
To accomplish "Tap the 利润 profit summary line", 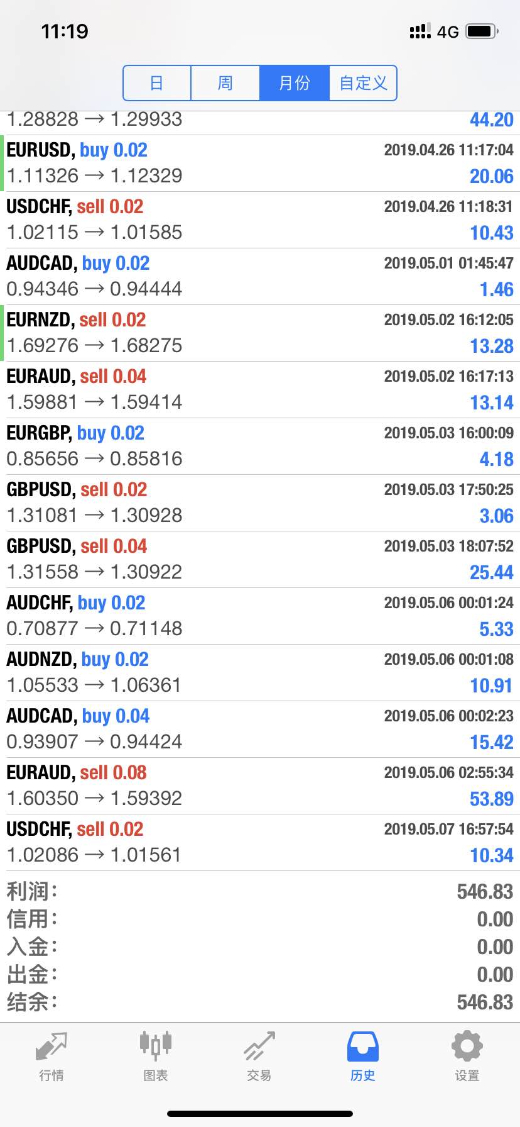I will pyautogui.click(x=260, y=891).
